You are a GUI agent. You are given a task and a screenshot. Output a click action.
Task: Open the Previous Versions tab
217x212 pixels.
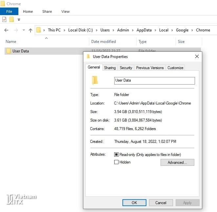[x=150, y=68]
